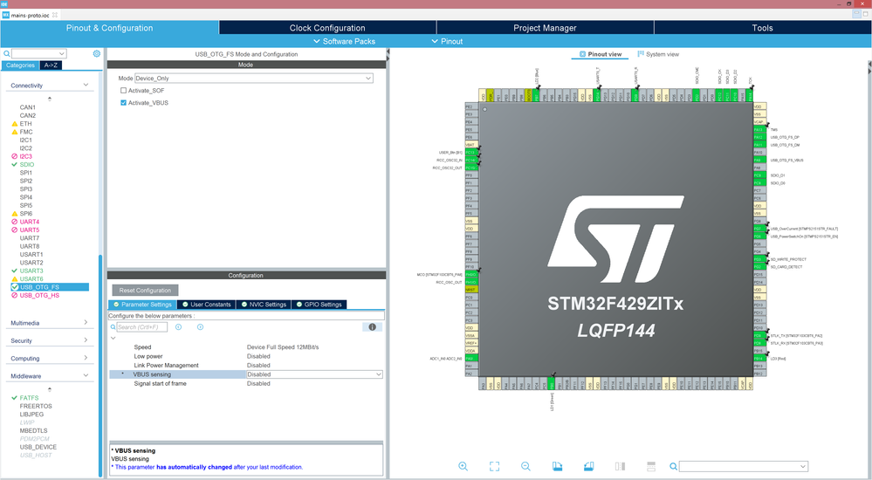
Task: Open the settings gear in left panel
Action: pyautogui.click(x=97, y=53)
